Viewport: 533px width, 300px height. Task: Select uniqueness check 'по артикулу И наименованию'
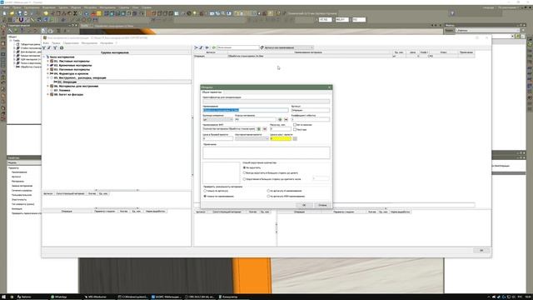[268, 191]
